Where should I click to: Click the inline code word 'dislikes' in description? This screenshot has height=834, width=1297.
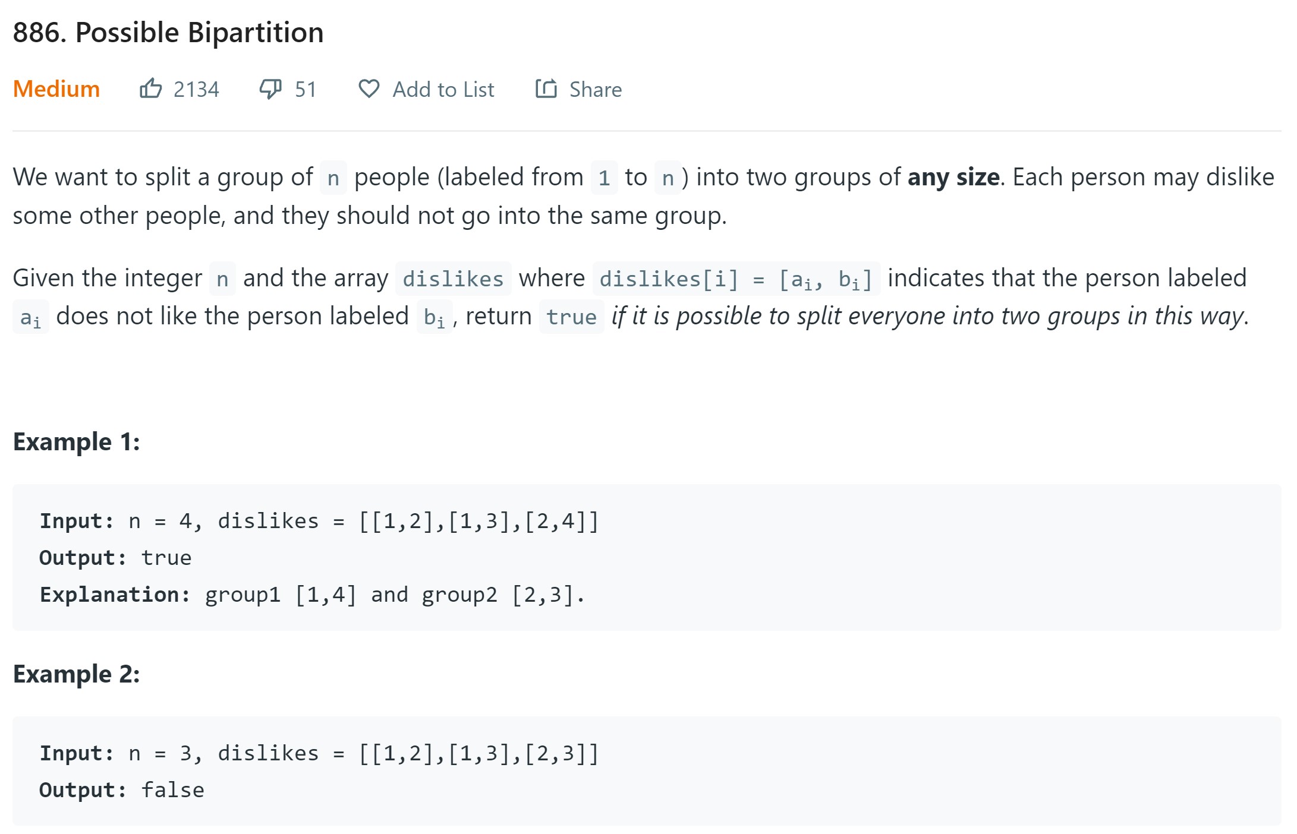click(453, 279)
